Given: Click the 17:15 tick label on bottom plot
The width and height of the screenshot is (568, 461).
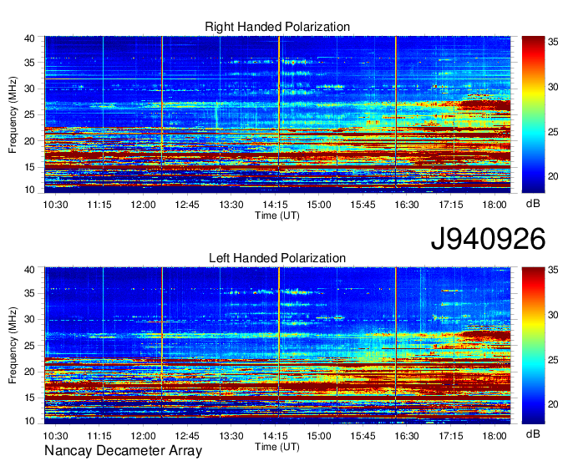Looking at the screenshot, I should pos(450,436).
